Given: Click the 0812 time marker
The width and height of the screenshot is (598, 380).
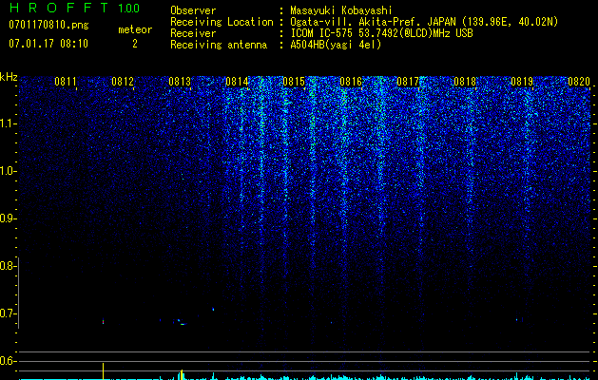Looking at the screenshot, I should click(123, 81).
